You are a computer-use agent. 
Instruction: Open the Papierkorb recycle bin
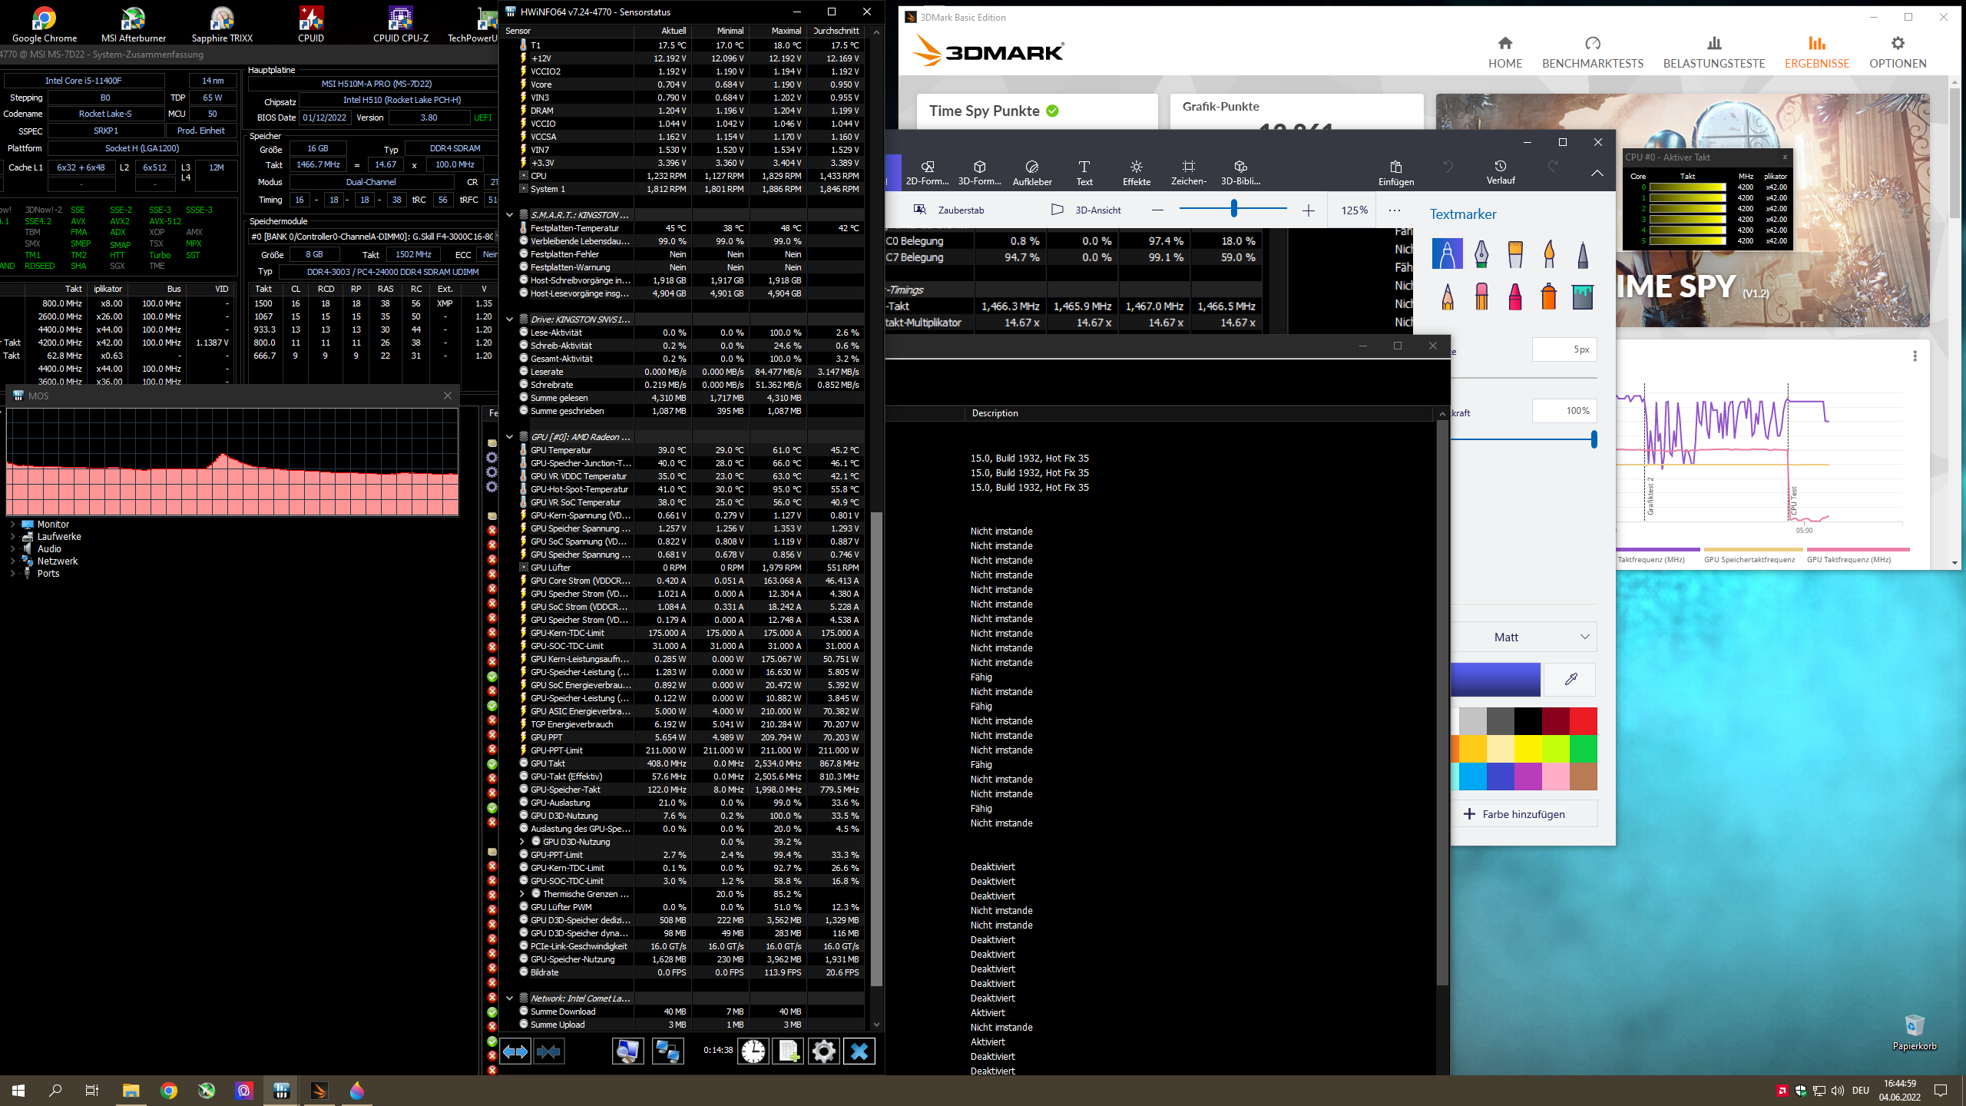click(x=1915, y=1032)
